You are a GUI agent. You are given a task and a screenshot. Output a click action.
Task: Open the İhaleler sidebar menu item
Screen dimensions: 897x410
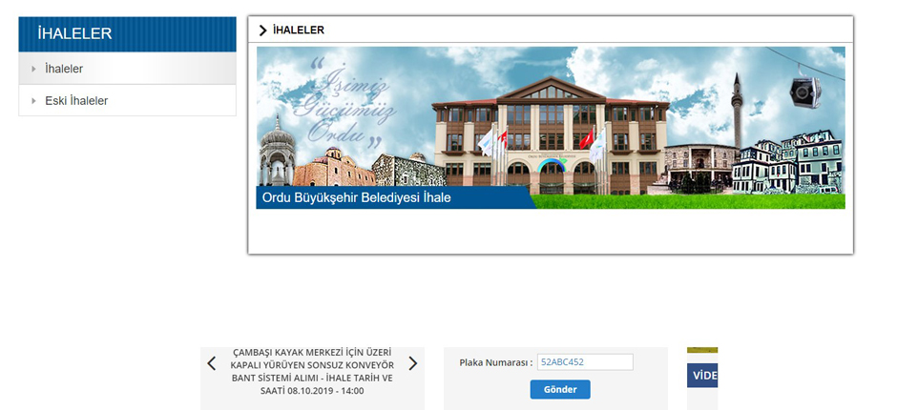(x=127, y=69)
